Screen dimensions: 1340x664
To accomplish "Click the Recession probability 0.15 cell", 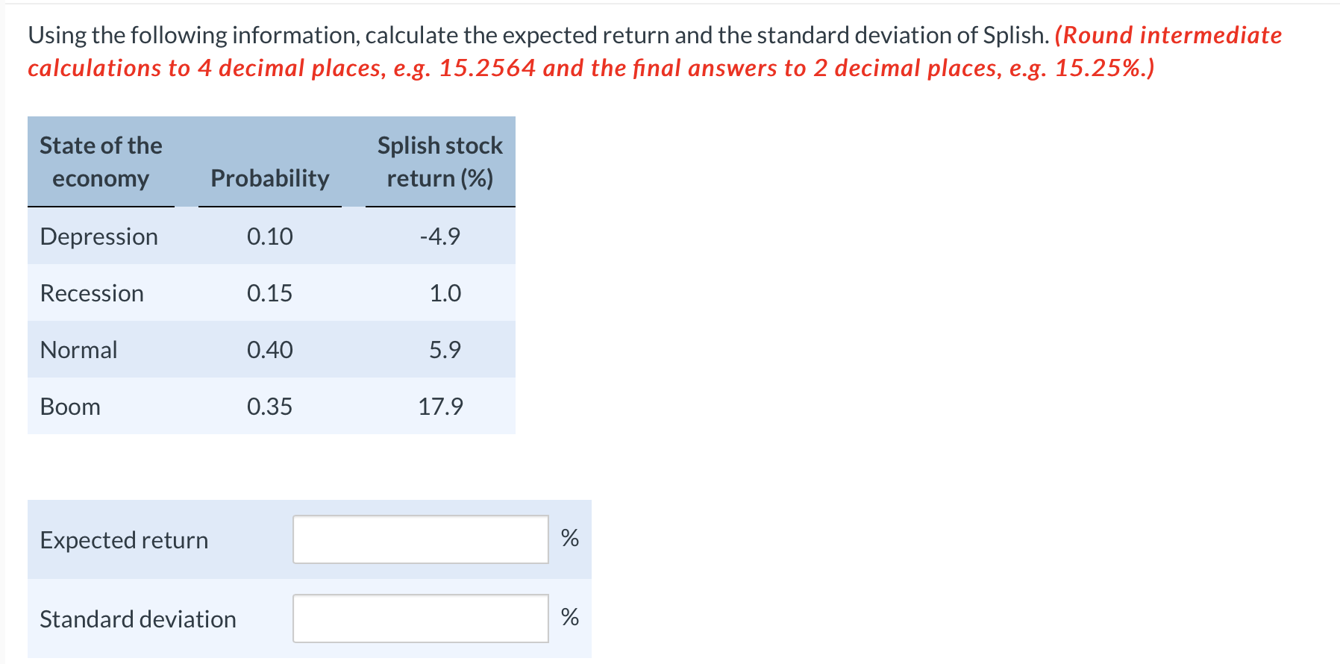I will (270, 293).
